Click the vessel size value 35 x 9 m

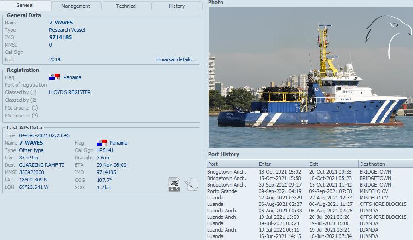coord(29,158)
